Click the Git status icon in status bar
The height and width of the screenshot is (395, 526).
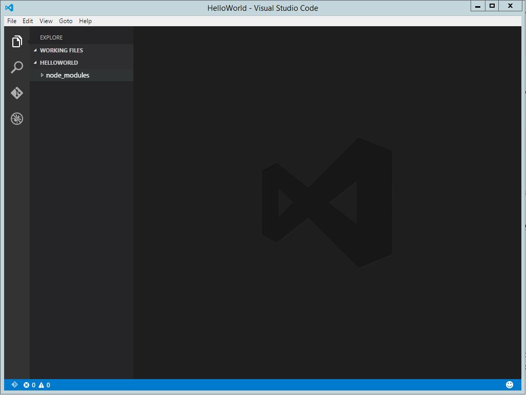(x=14, y=385)
